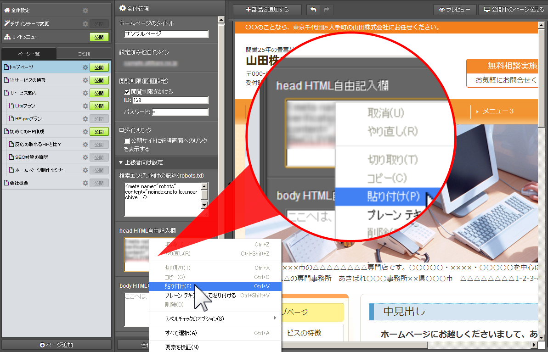
Task: Publish the 反応の取れるHPとは? page
Action: point(99,144)
